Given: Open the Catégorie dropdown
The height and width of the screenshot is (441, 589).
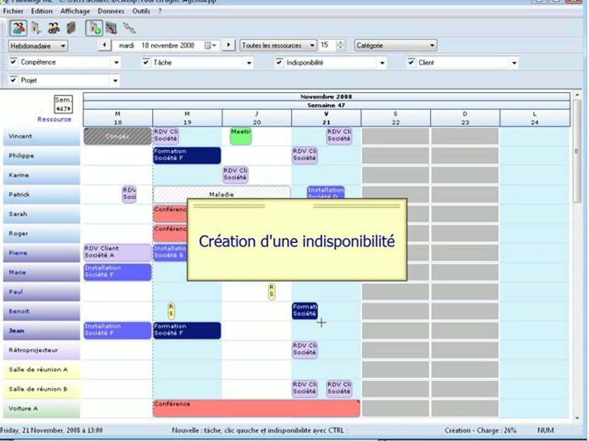Looking at the screenshot, I should point(396,46).
